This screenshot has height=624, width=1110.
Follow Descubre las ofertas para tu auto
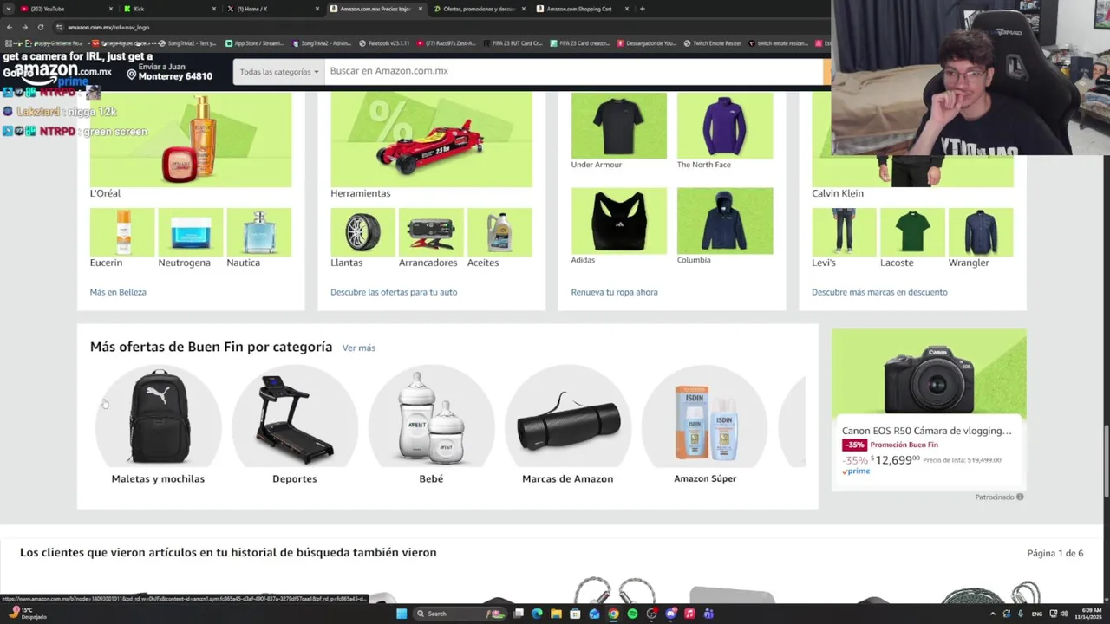click(394, 292)
